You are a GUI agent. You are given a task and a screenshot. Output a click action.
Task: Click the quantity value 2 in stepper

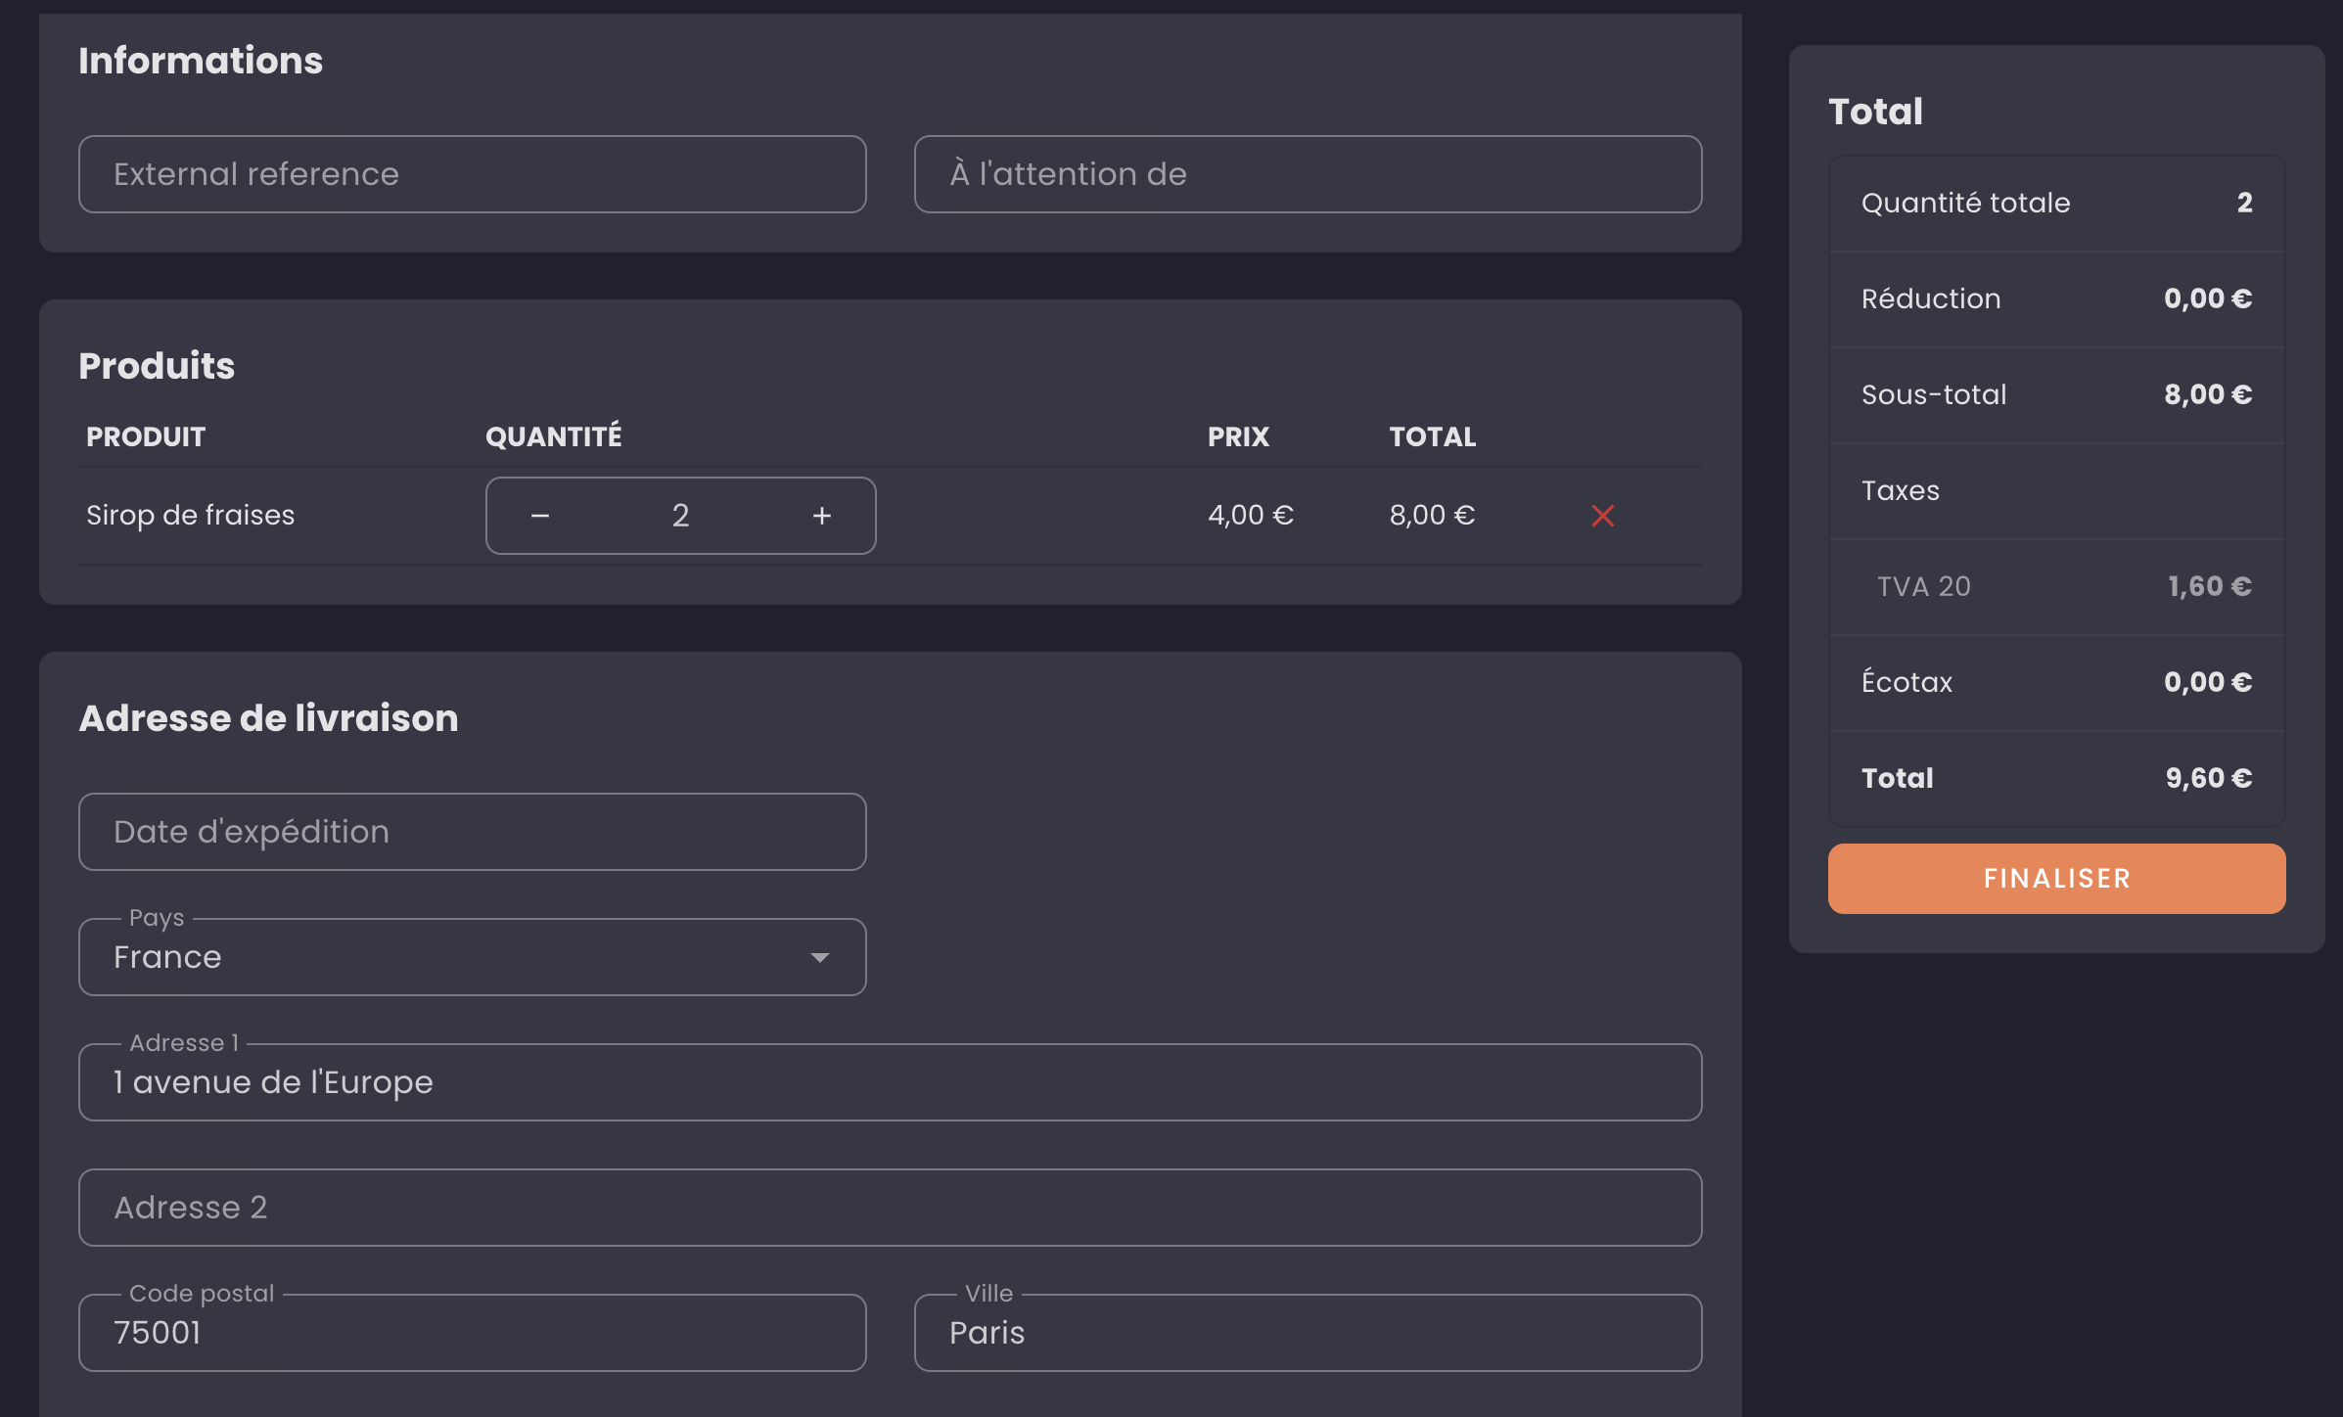pyautogui.click(x=680, y=516)
